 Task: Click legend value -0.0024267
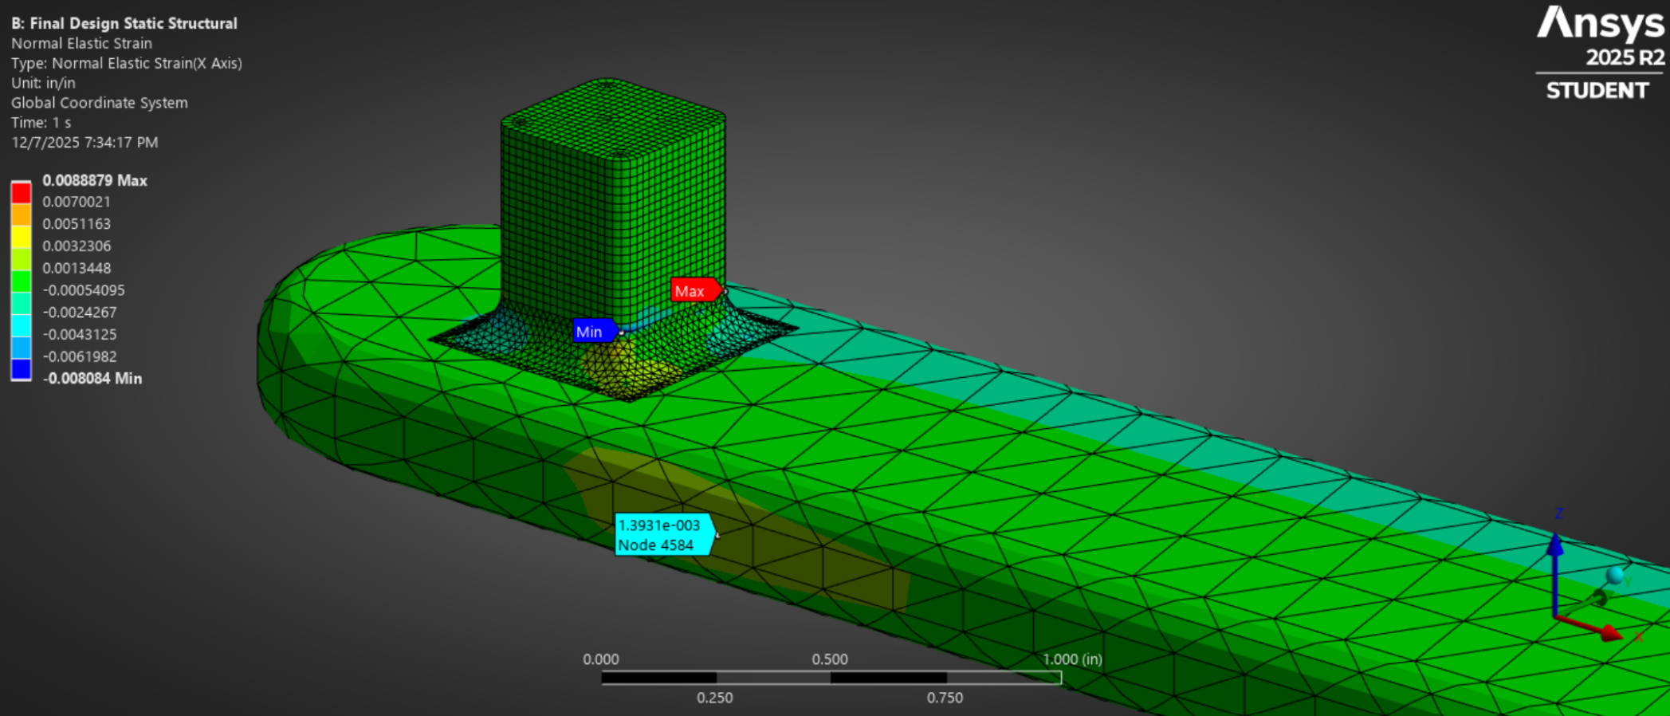tap(80, 313)
